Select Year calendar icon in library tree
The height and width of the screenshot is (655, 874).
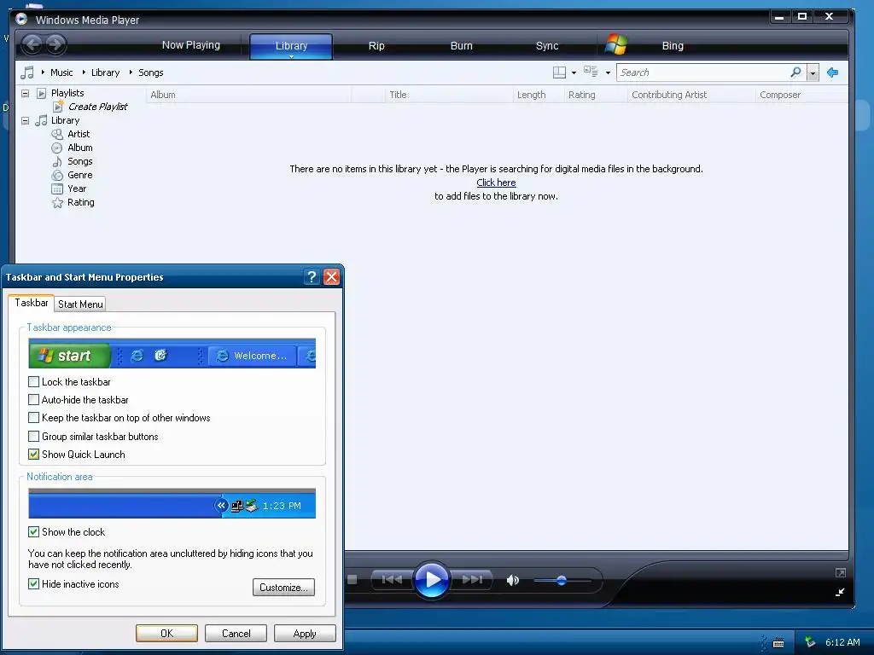click(57, 188)
